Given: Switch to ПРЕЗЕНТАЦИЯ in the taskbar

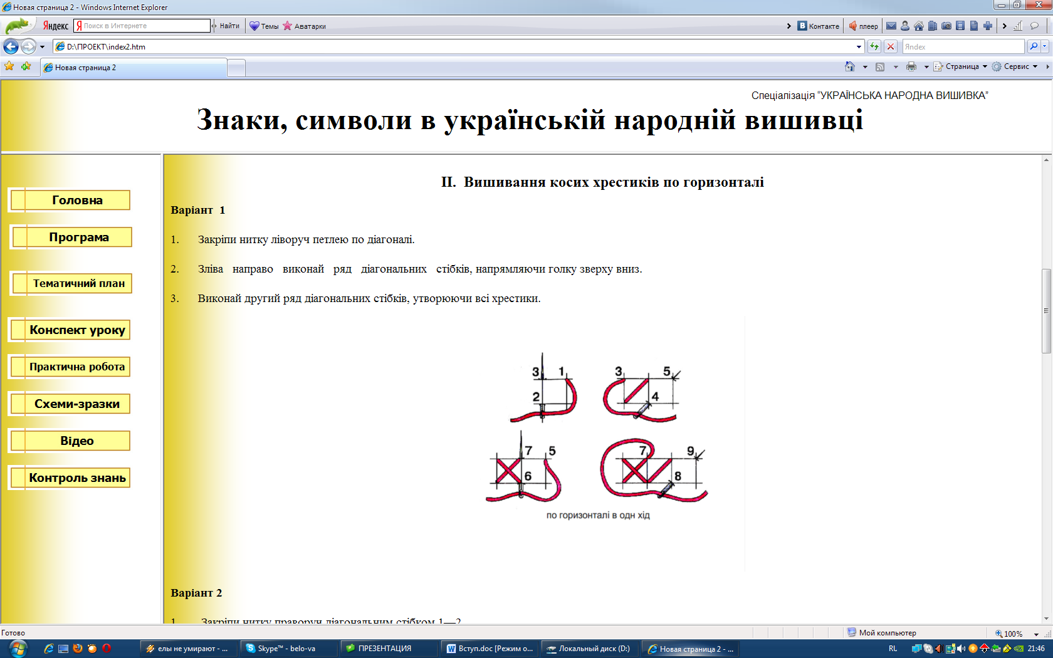Looking at the screenshot, I should 389,649.
